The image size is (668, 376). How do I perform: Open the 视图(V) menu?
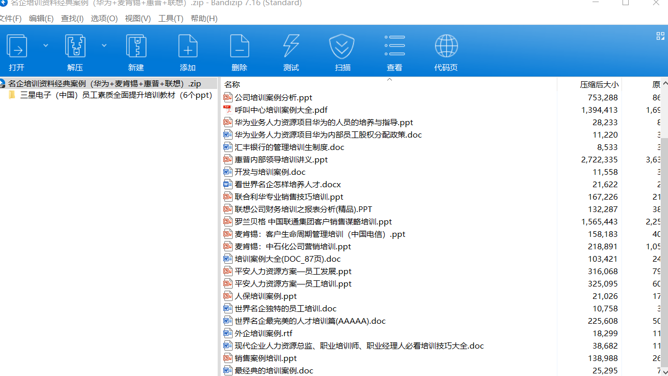click(x=138, y=19)
